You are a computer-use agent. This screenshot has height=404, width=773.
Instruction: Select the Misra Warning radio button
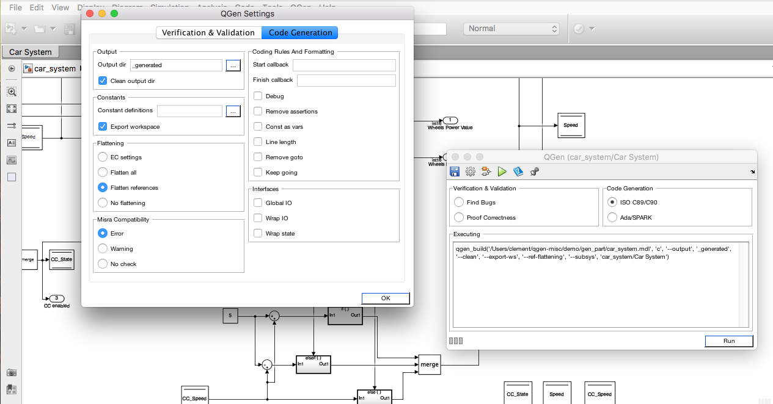click(x=103, y=249)
